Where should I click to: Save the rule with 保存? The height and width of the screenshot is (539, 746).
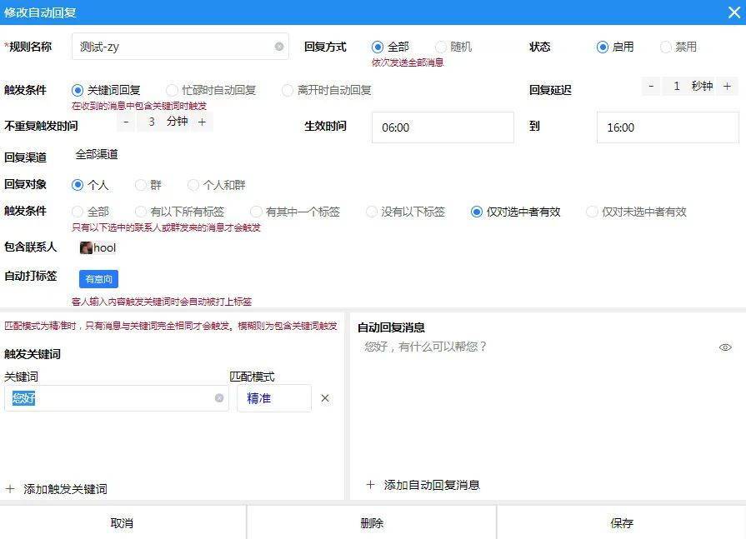click(621, 523)
